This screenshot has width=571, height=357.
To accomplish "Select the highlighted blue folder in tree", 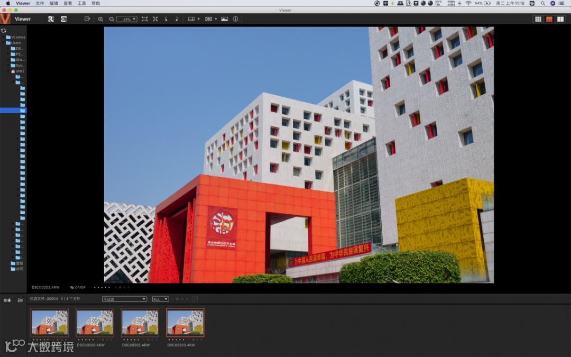I will tap(13, 111).
